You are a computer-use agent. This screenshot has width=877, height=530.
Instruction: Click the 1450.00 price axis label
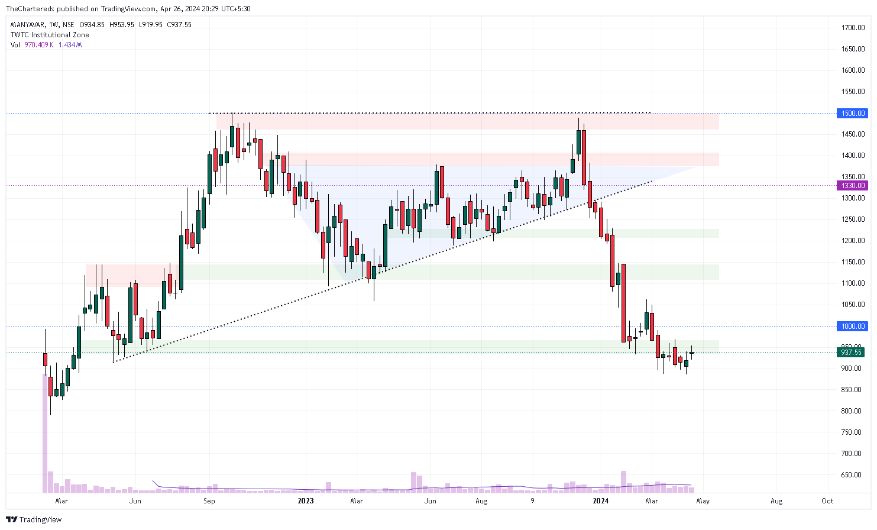(853, 134)
